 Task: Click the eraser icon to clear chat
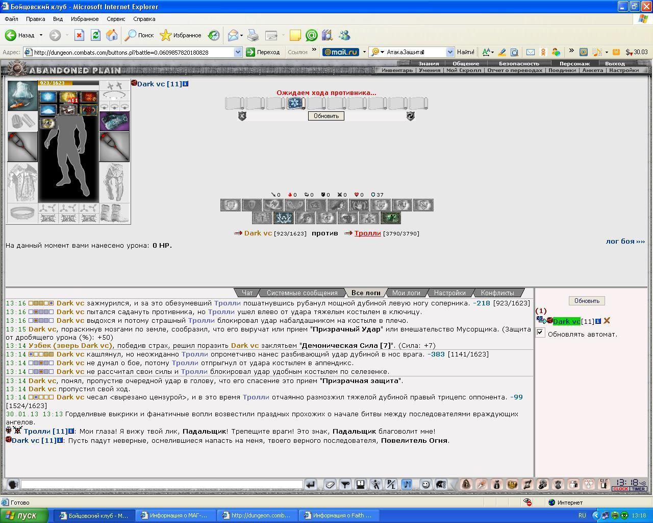coord(330,484)
